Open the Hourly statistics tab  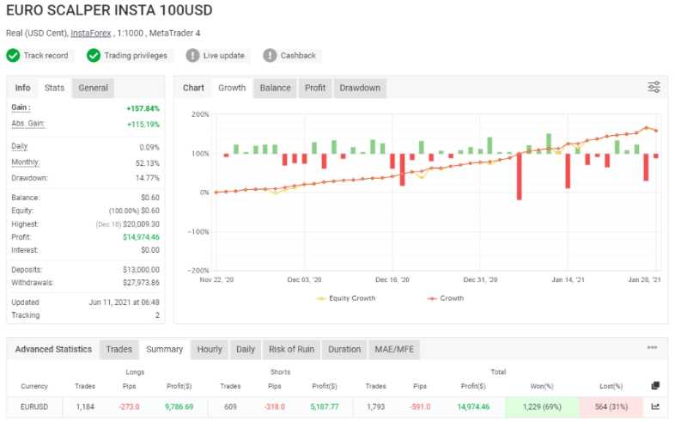coord(210,349)
